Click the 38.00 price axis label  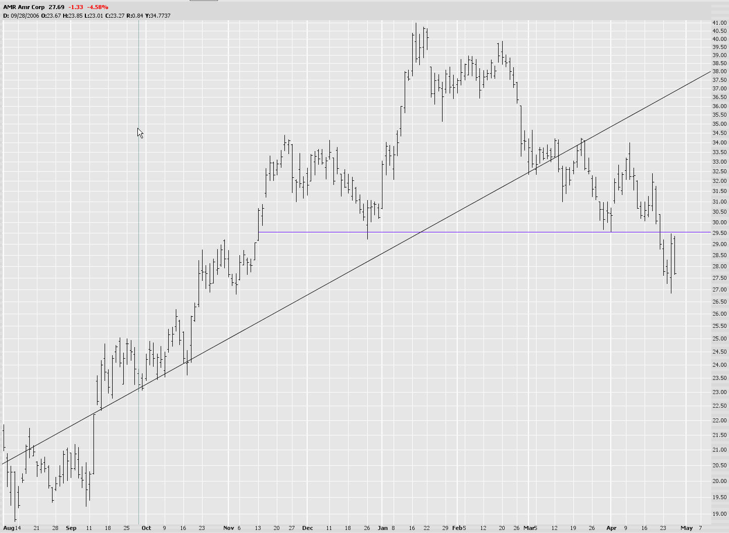[719, 71]
